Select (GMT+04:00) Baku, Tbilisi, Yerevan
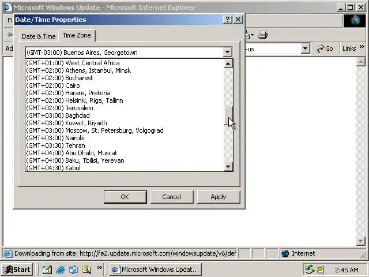 tap(125, 160)
